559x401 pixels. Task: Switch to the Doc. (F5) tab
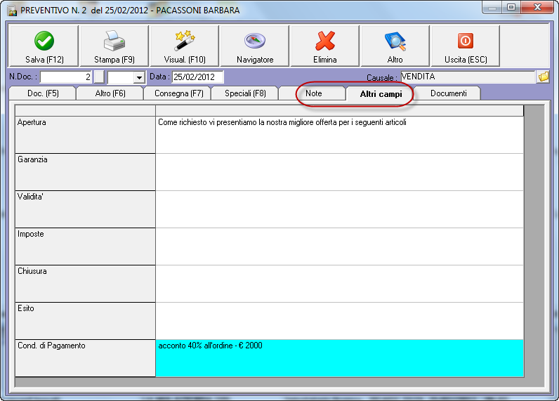(x=43, y=93)
